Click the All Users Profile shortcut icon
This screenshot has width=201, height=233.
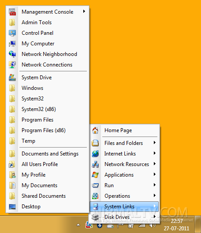point(12,164)
